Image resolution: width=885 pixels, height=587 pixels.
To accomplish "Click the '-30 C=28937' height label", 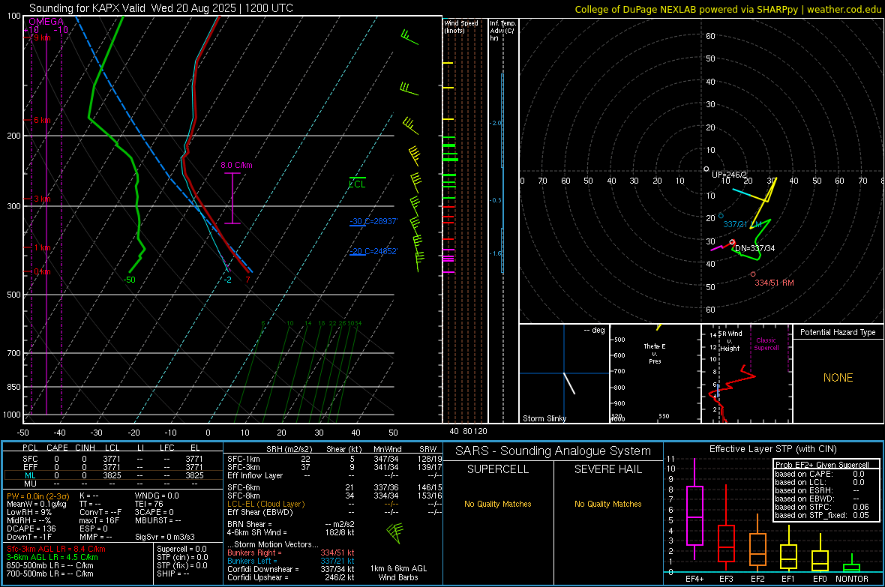I will tap(373, 221).
